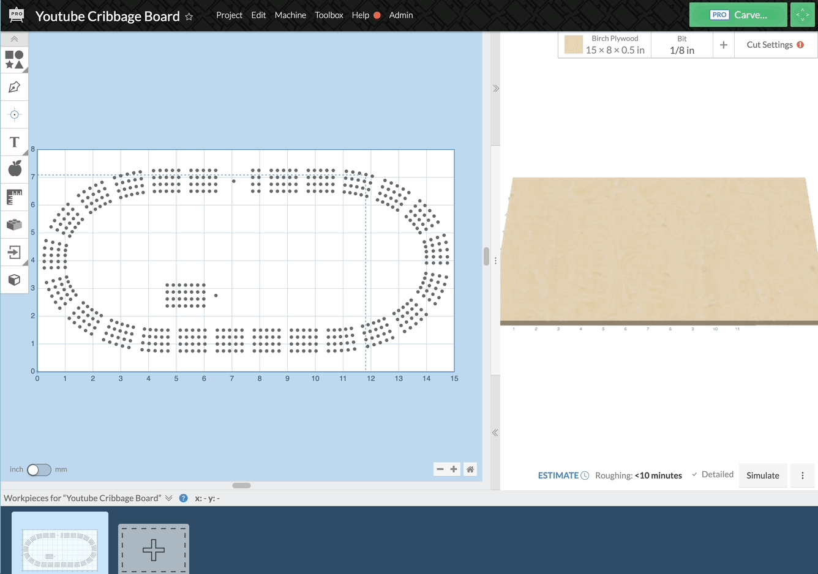Image resolution: width=818 pixels, height=574 pixels.
Task: Expand the preview pane double chevron
Action: (496, 89)
